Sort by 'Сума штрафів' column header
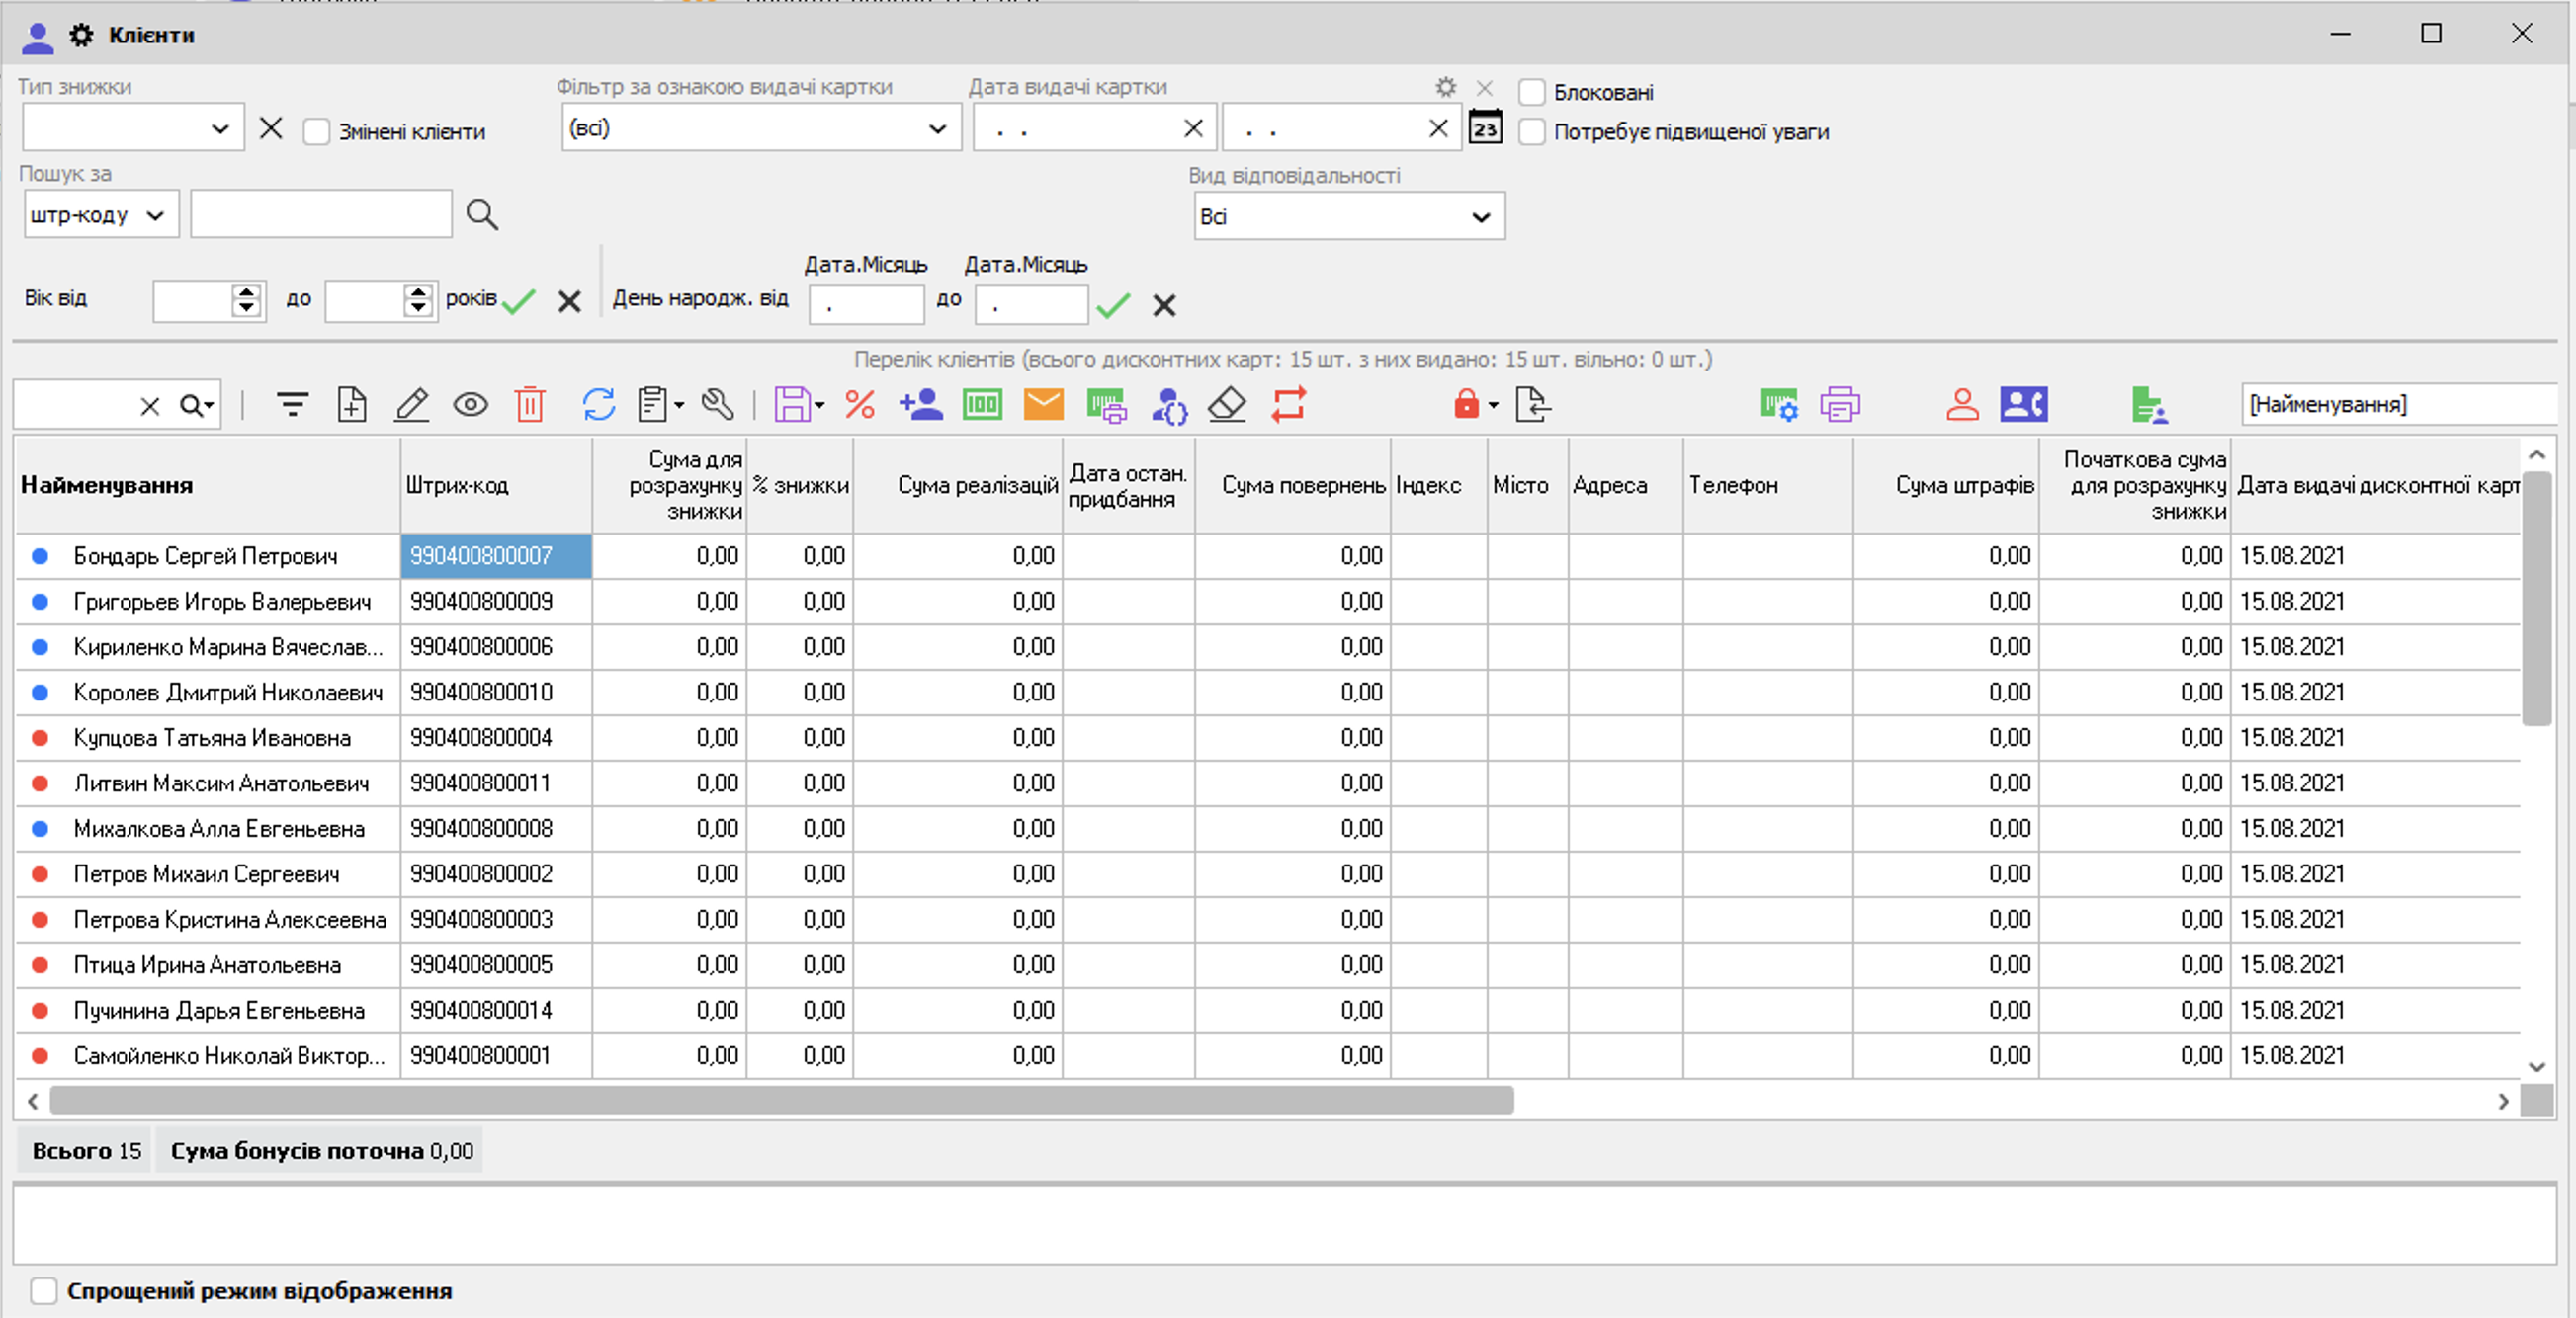Screen dimensions: 2576x1318 tap(1946, 486)
